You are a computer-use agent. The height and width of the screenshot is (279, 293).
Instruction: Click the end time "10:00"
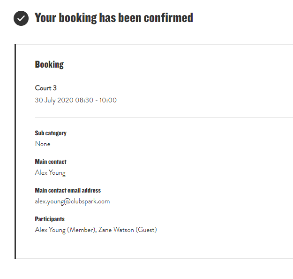pyautogui.click(x=108, y=100)
